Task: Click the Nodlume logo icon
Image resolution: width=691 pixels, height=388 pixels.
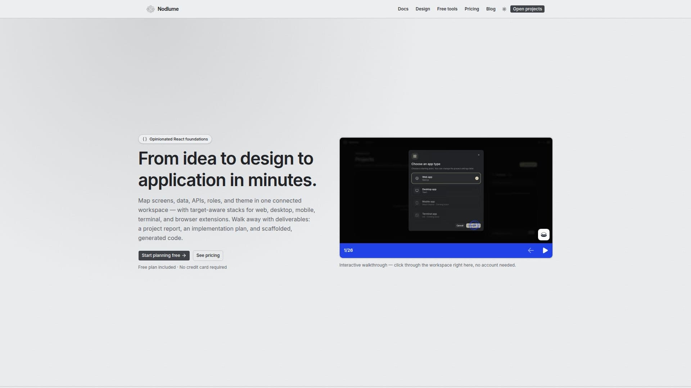Action: (x=150, y=9)
